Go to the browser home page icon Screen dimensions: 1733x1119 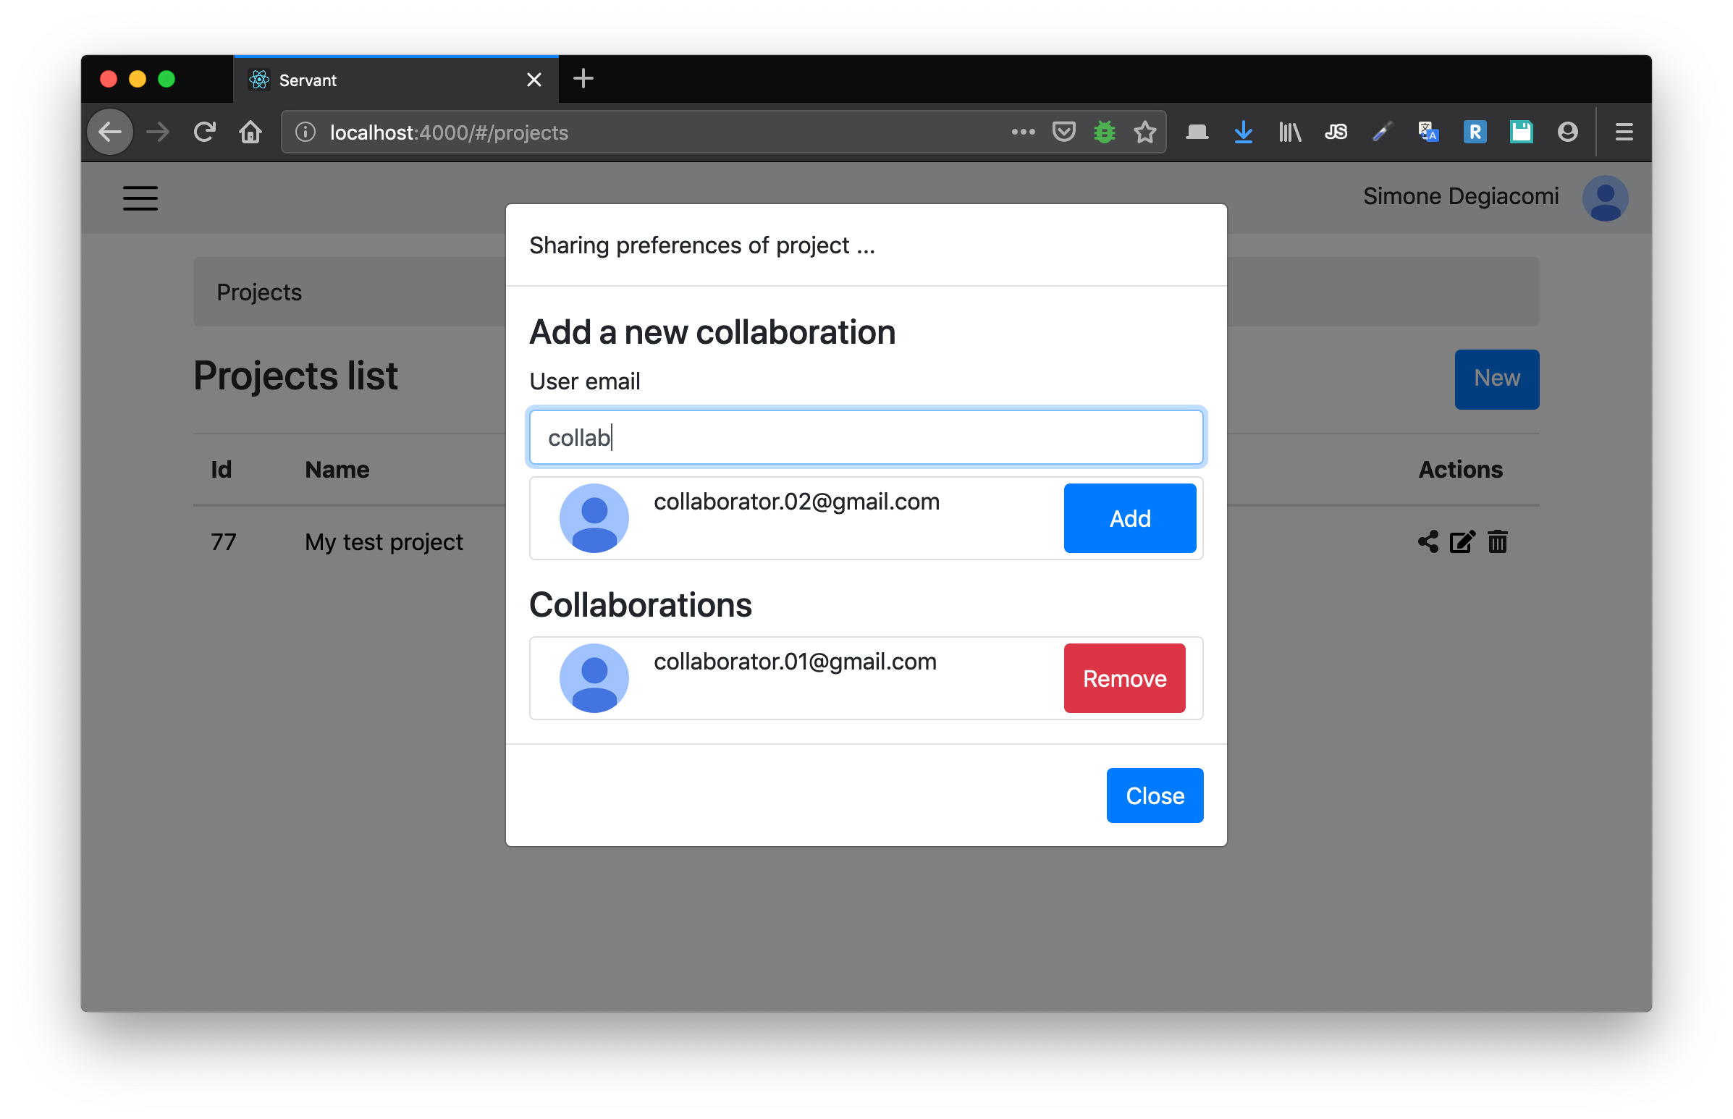250,132
